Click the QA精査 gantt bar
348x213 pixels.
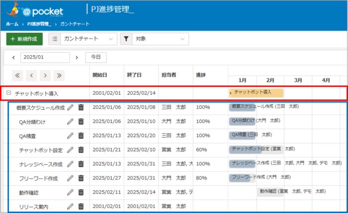[x=242, y=136]
